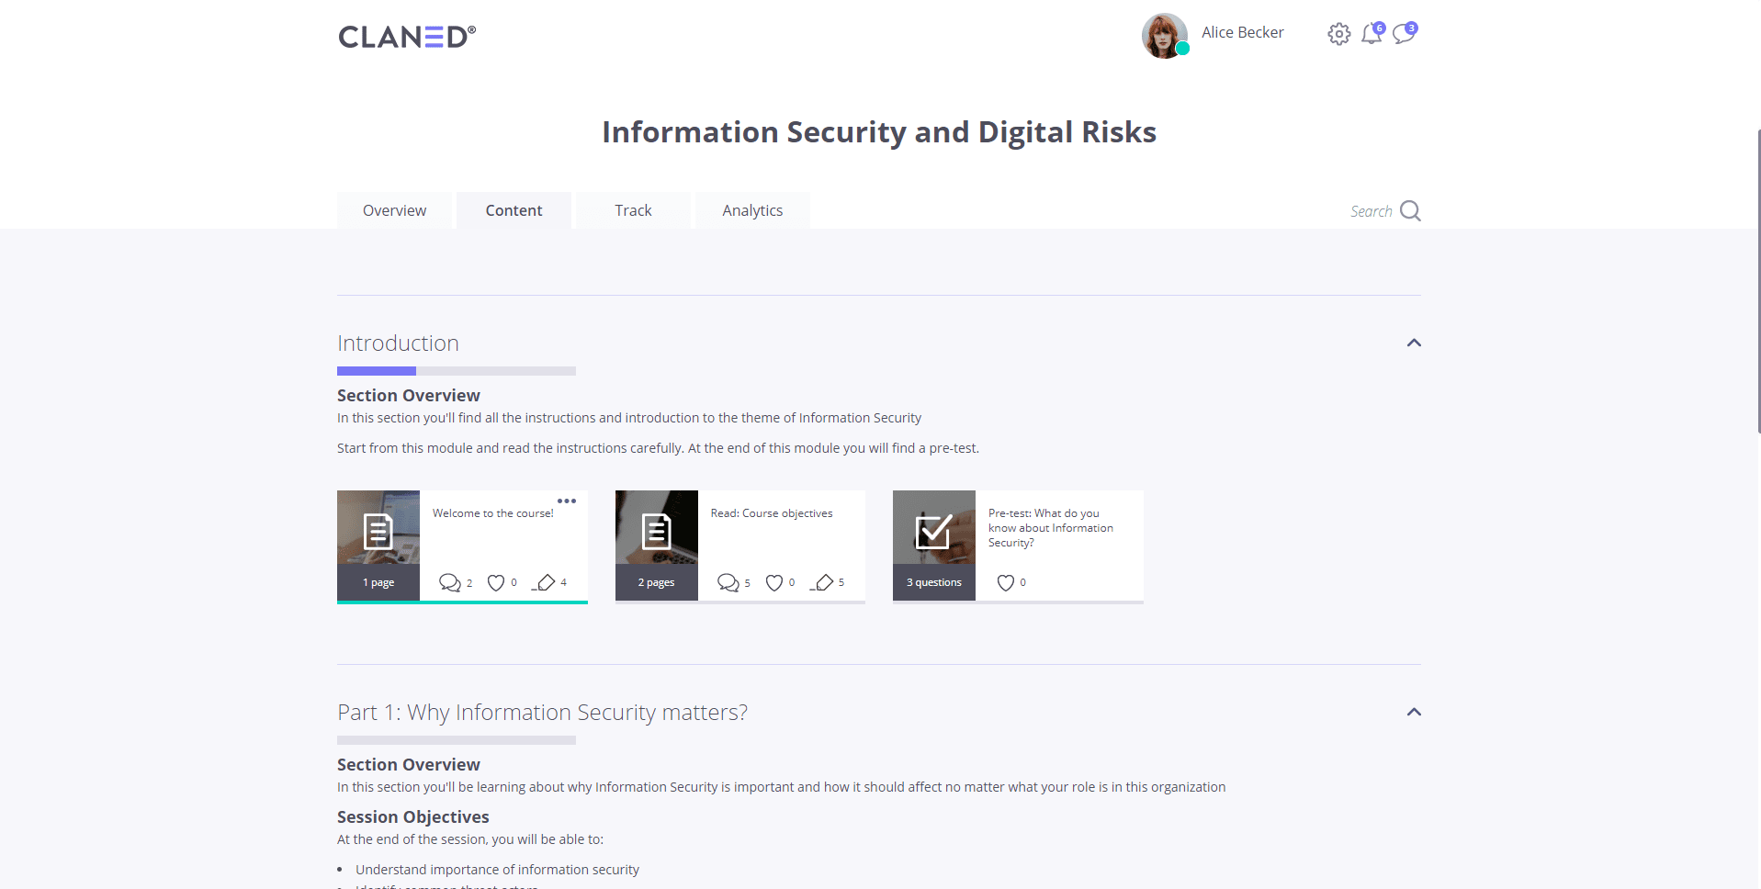Collapse 'Part 1: Why Information Security matters?' section
This screenshot has height=889, width=1761.
point(1413,712)
